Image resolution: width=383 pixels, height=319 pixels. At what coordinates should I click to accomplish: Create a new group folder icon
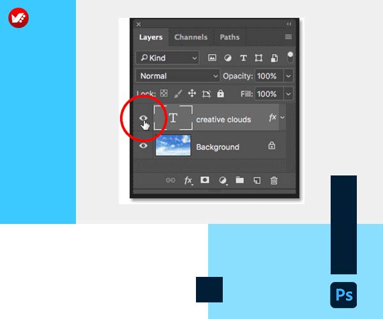[240, 181]
